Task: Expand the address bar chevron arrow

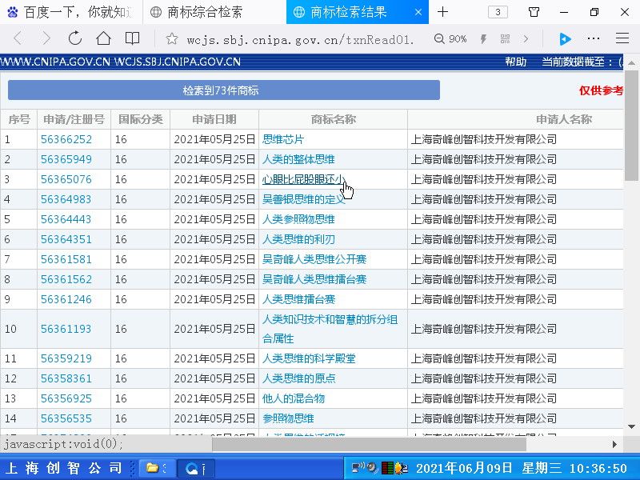Action: click(x=526, y=38)
